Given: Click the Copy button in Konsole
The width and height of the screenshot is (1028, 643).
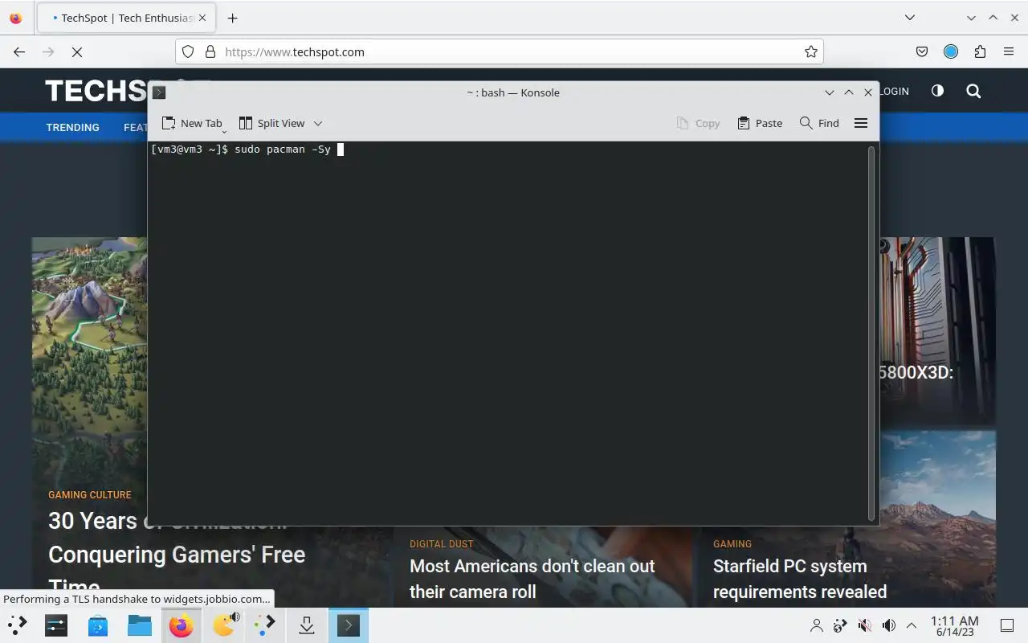Looking at the screenshot, I should [x=698, y=123].
